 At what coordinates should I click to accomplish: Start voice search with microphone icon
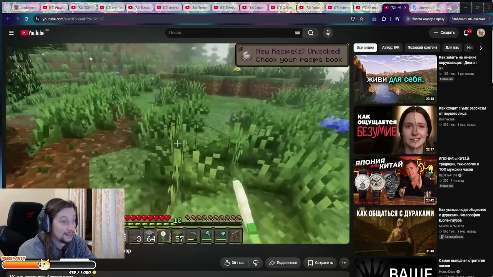(x=328, y=33)
